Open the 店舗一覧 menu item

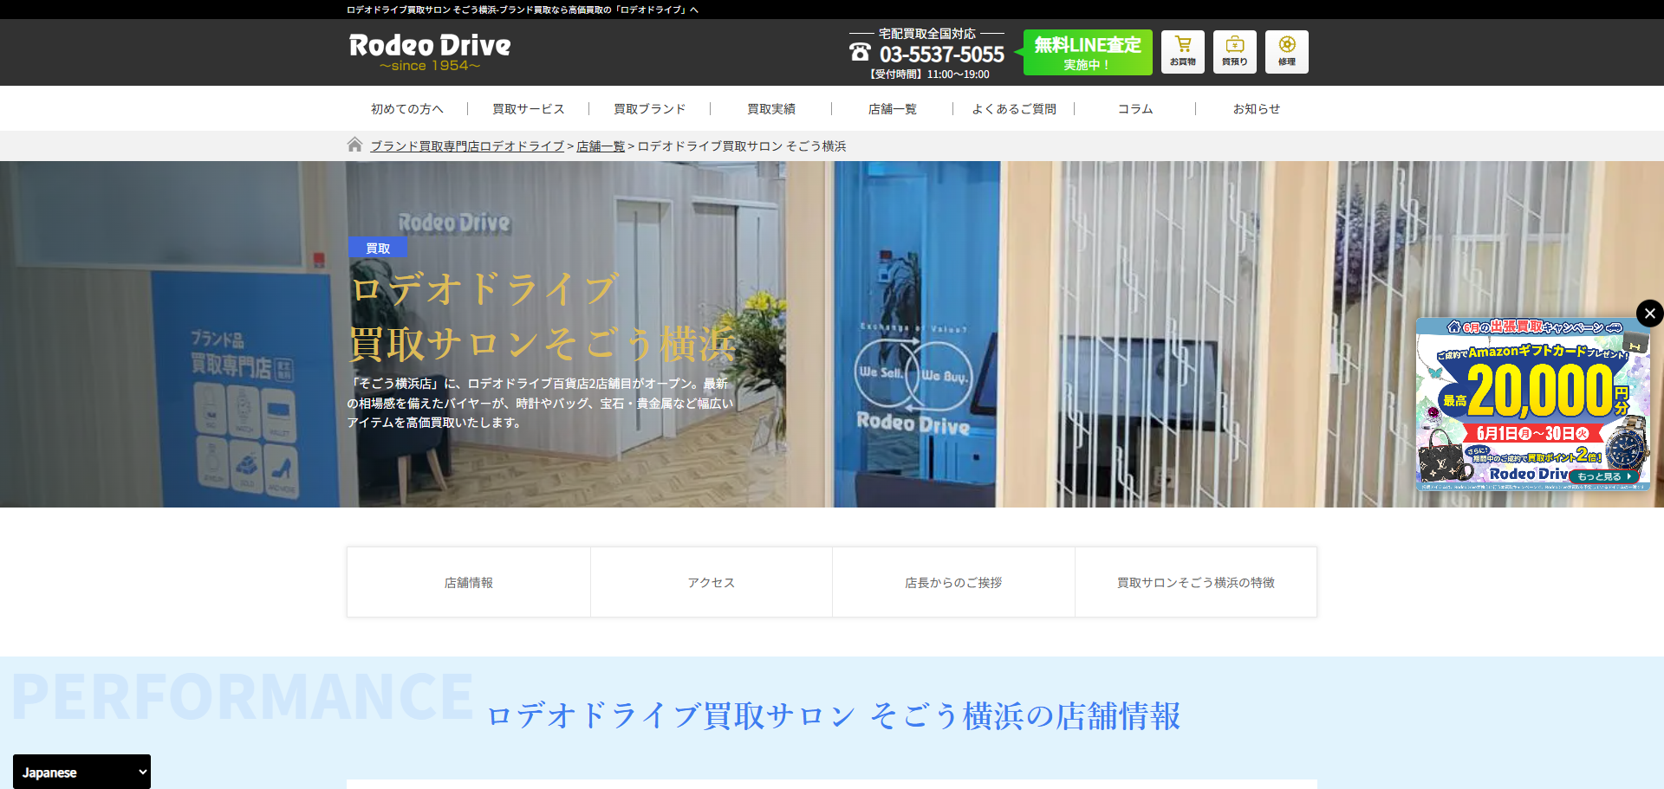tap(893, 109)
